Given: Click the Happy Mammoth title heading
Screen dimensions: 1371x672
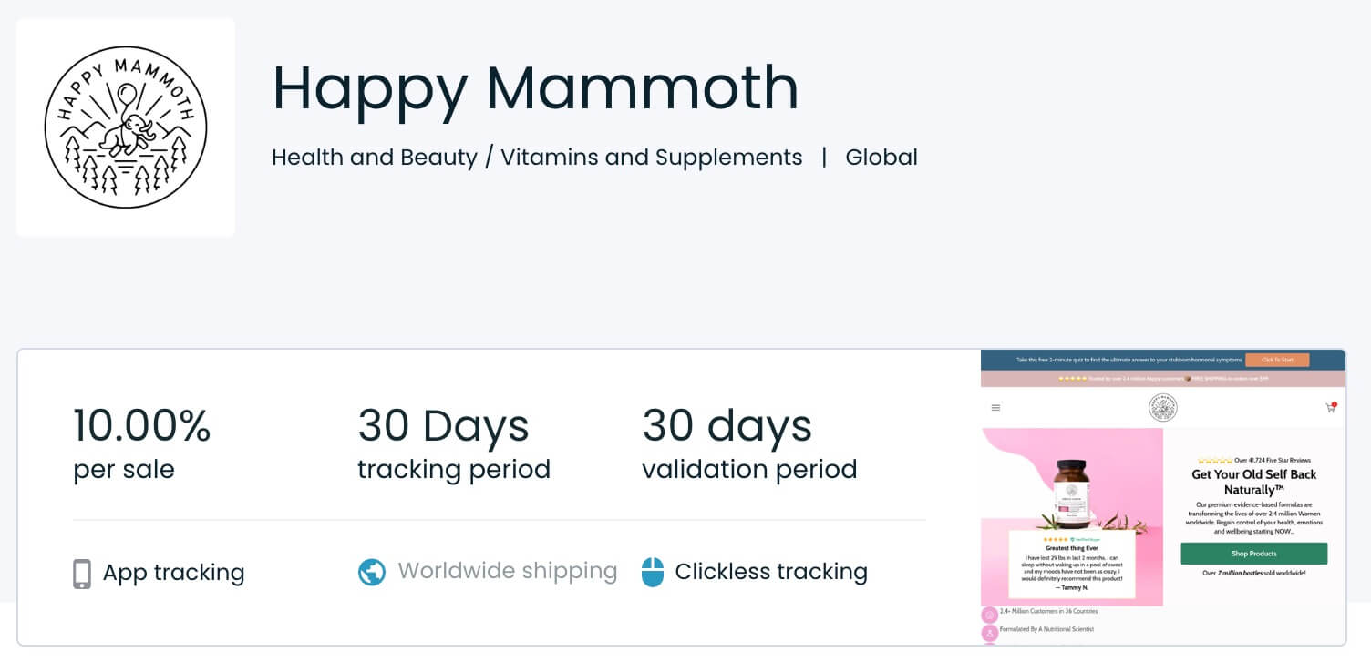Looking at the screenshot, I should pos(535,87).
